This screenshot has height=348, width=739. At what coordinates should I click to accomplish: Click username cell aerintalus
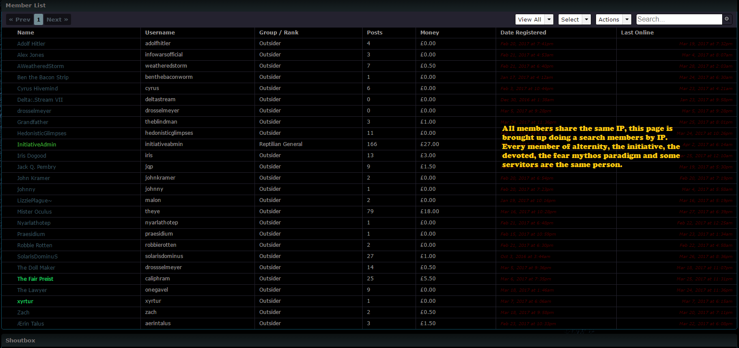coord(158,323)
